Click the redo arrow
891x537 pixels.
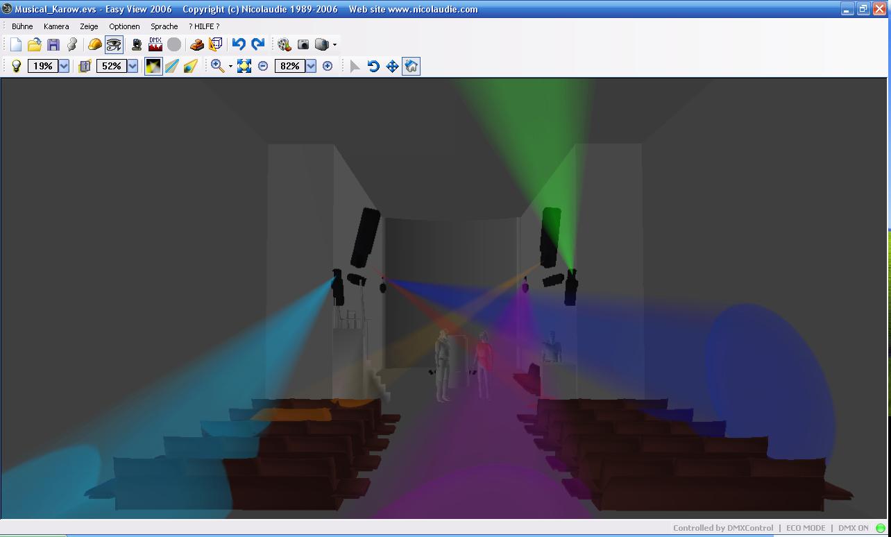(x=257, y=44)
